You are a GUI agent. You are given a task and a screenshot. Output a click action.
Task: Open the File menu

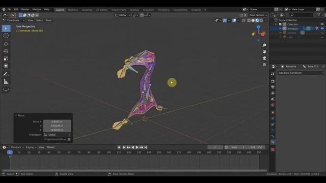point(9,10)
